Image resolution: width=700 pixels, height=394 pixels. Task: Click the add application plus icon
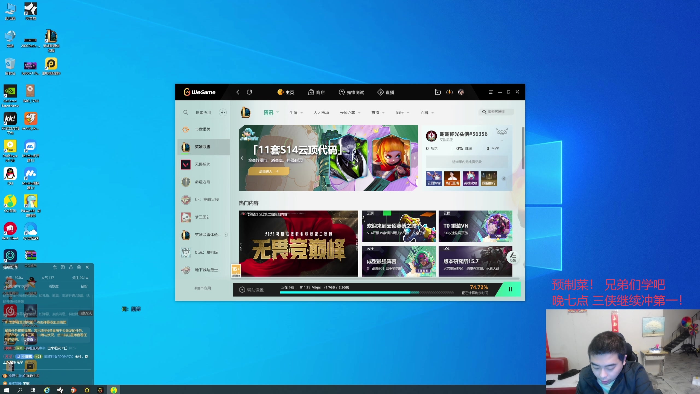pyautogui.click(x=223, y=112)
